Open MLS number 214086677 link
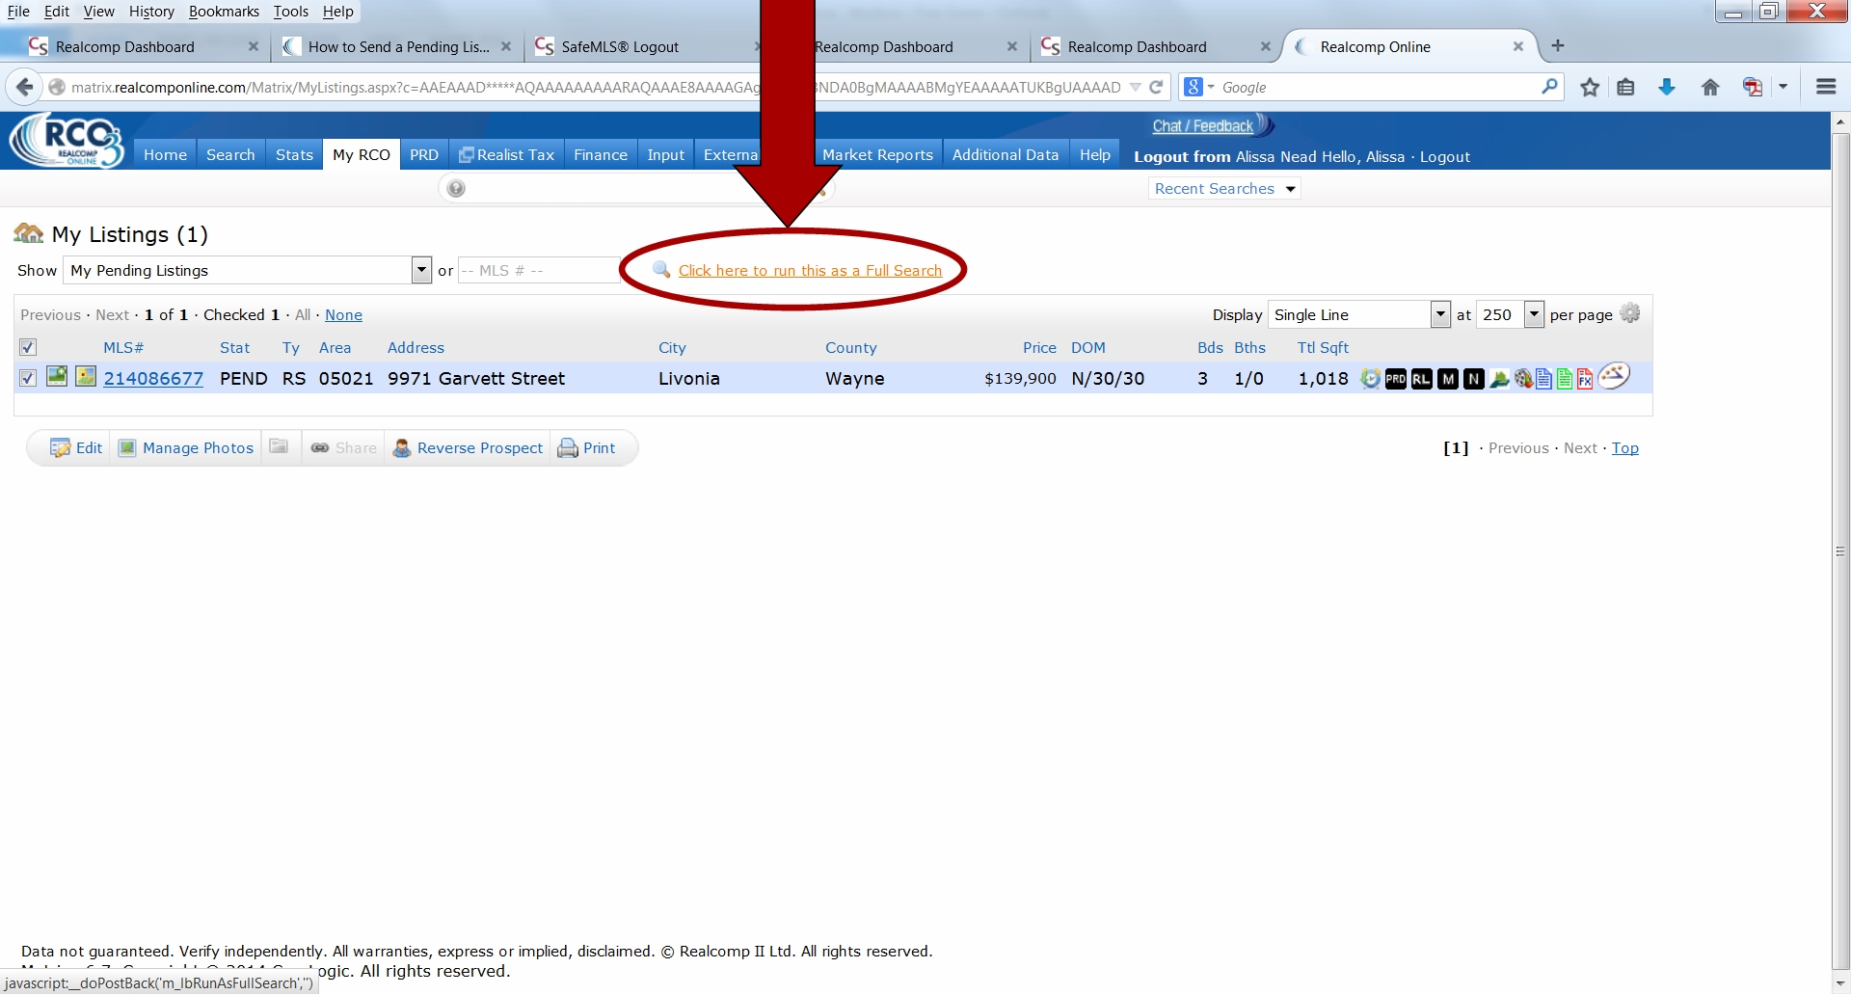 pyautogui.click(x=153, y=379)
